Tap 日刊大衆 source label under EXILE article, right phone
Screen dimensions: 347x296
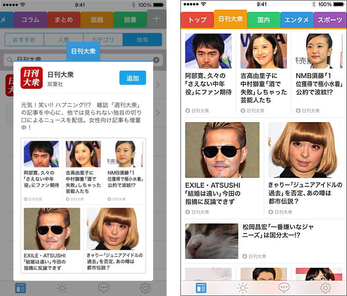pyautogui.click(x=197, y=212)
